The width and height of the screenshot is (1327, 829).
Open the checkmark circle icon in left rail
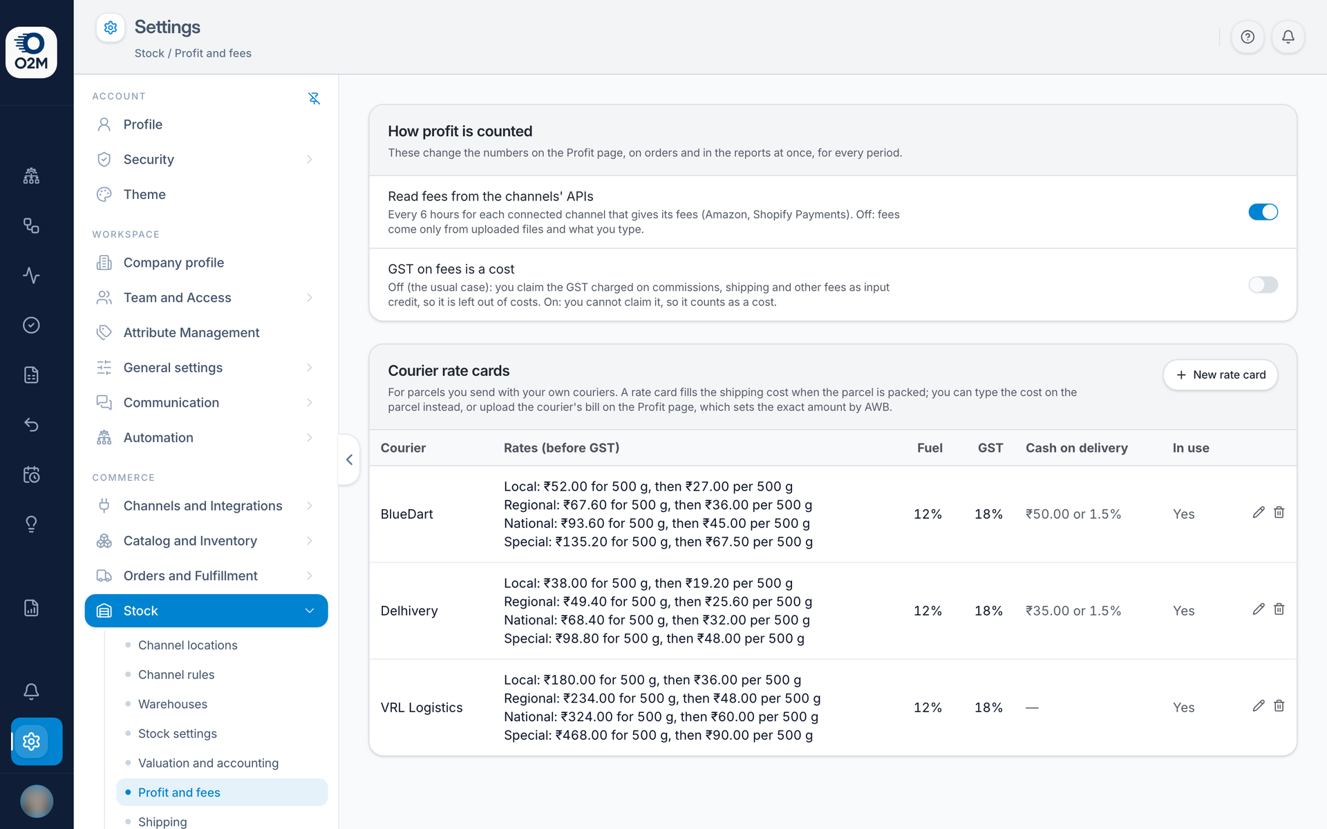(x=31, y=325)
